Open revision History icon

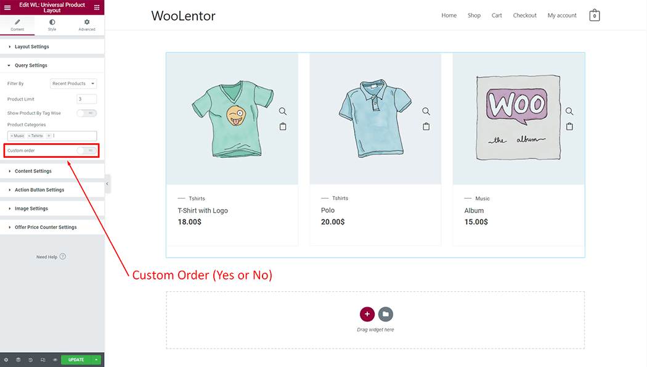pyautogui.click(x=30, y=360)
